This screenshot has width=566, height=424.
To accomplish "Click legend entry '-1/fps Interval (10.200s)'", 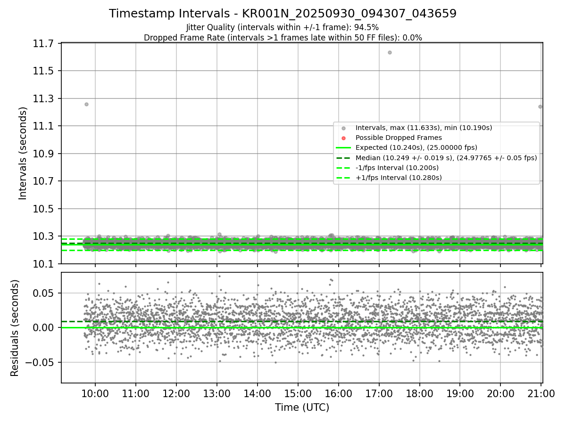I will [397, 168].
